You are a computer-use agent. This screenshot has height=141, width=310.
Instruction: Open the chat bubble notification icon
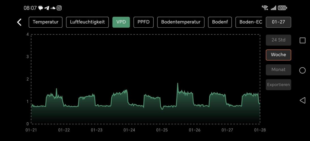[x=41, y=8]
